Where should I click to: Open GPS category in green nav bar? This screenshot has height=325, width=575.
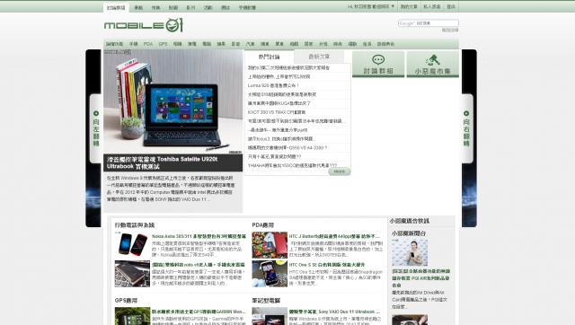coord(163,44)
